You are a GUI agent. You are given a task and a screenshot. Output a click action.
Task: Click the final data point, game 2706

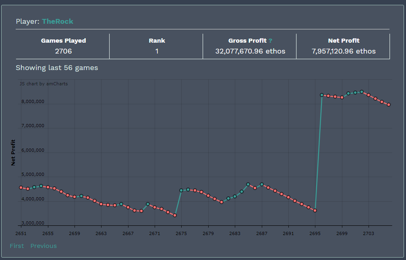(389, 105)
